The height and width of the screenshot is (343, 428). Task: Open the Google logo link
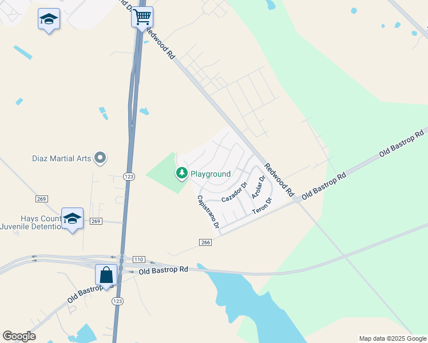click(19, 336)
